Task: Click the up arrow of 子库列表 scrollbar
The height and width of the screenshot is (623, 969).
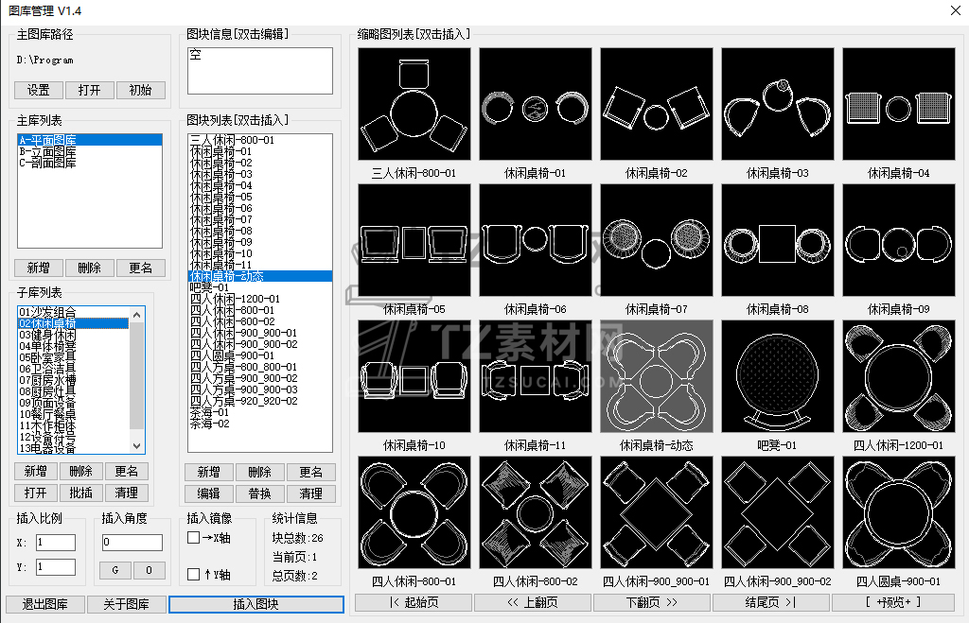Action: [137, 314]
